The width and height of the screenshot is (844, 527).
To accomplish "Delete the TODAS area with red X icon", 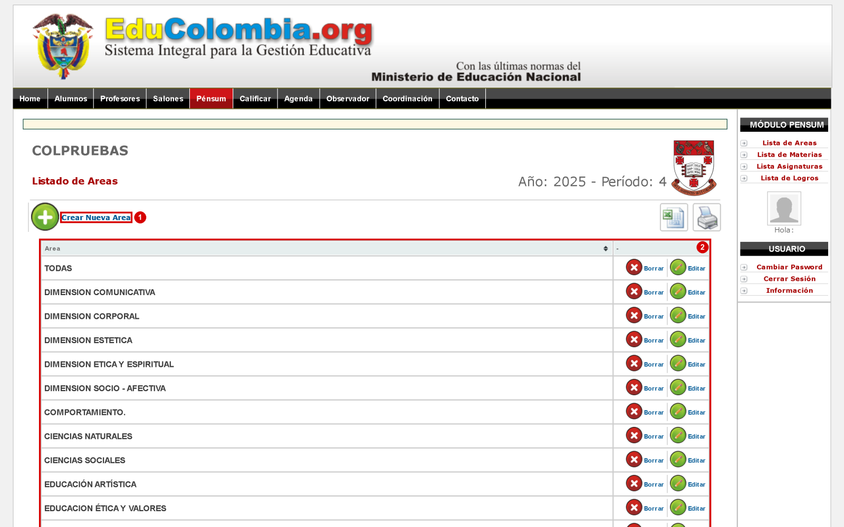I will 634,268.
